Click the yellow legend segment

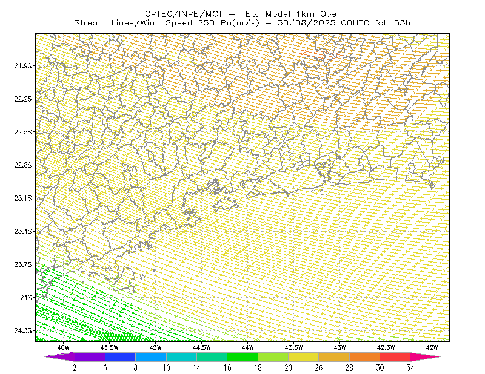coord(304,356)
